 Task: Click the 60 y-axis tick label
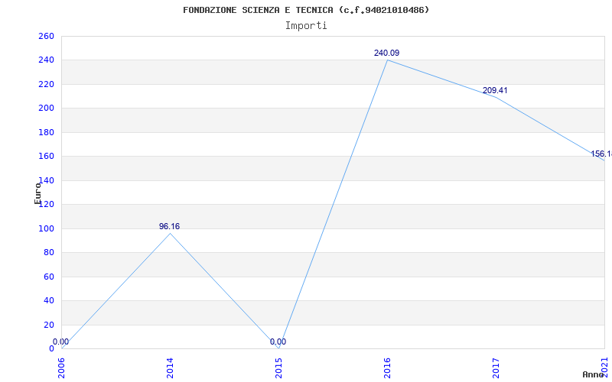point(48,277)
